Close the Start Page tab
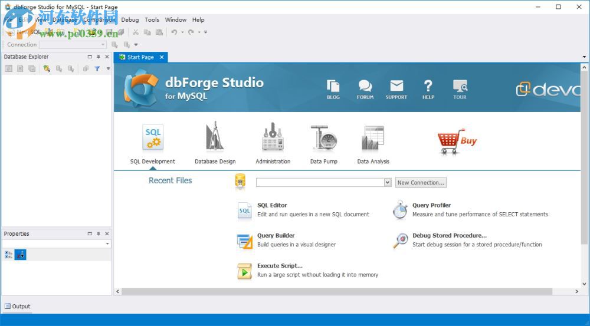The height and width of the screenshot is (326, 590). pos(162,57)
